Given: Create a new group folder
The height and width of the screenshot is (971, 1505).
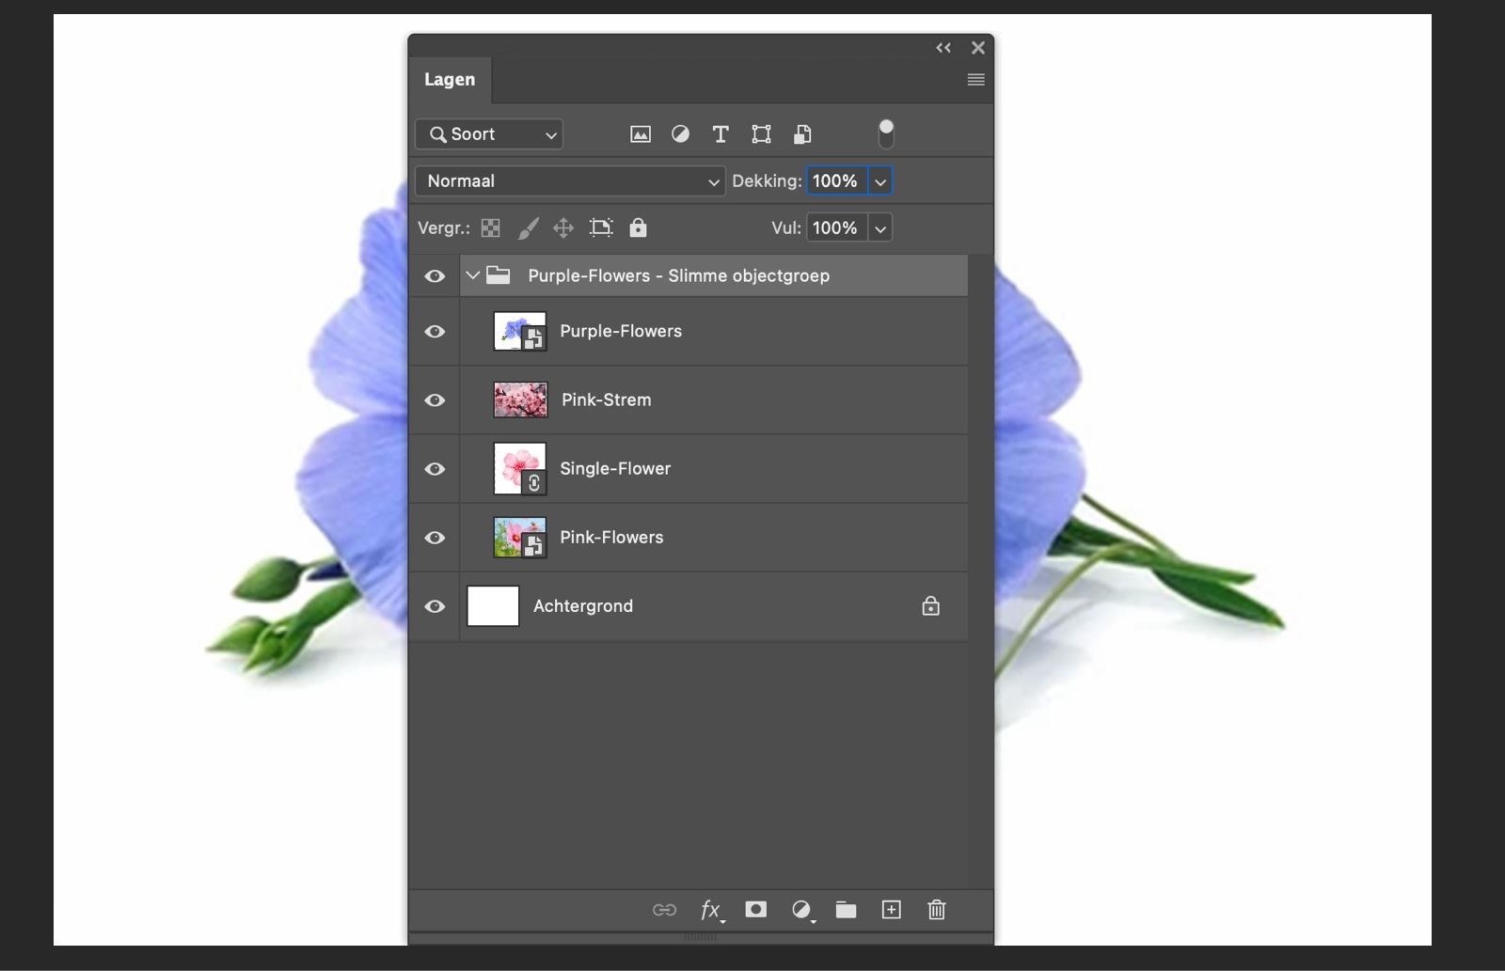Looking at the screenshot, I should pos(847,910).
